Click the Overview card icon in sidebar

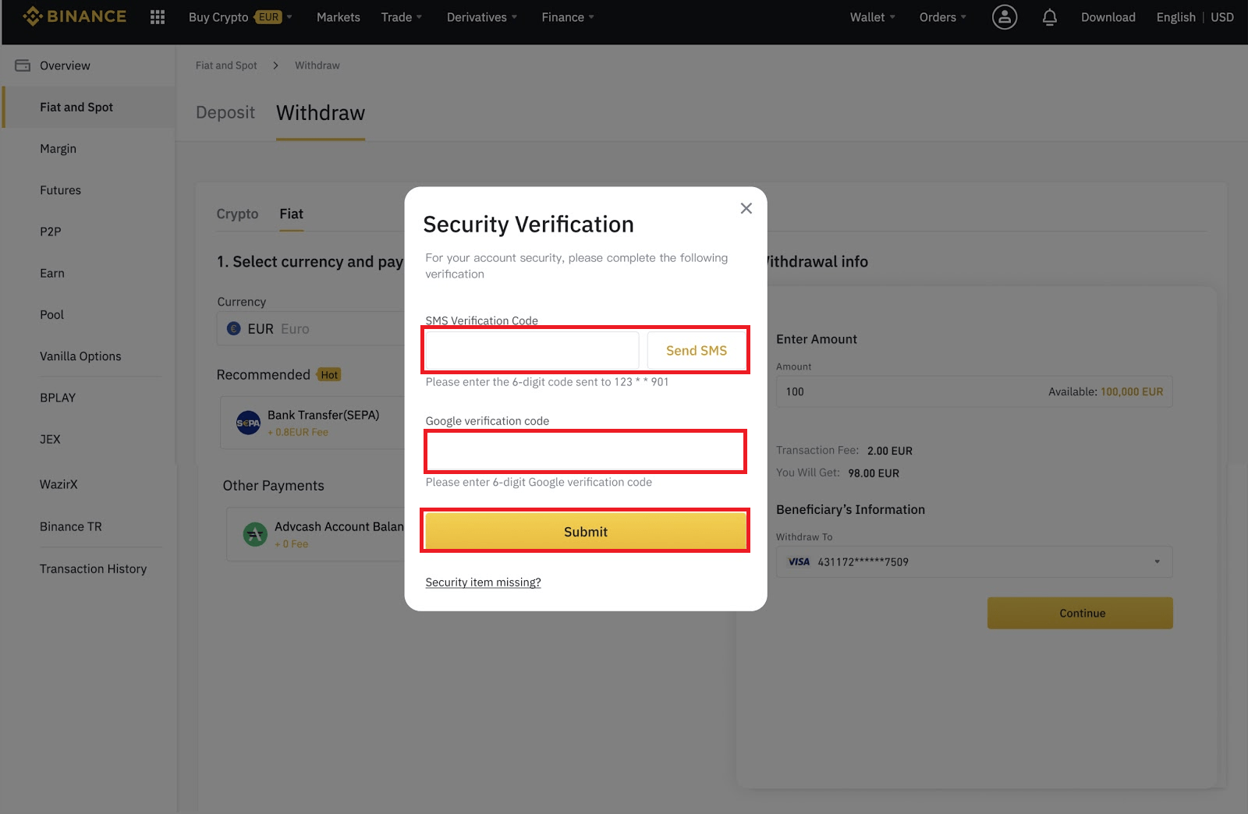(23, 65)
